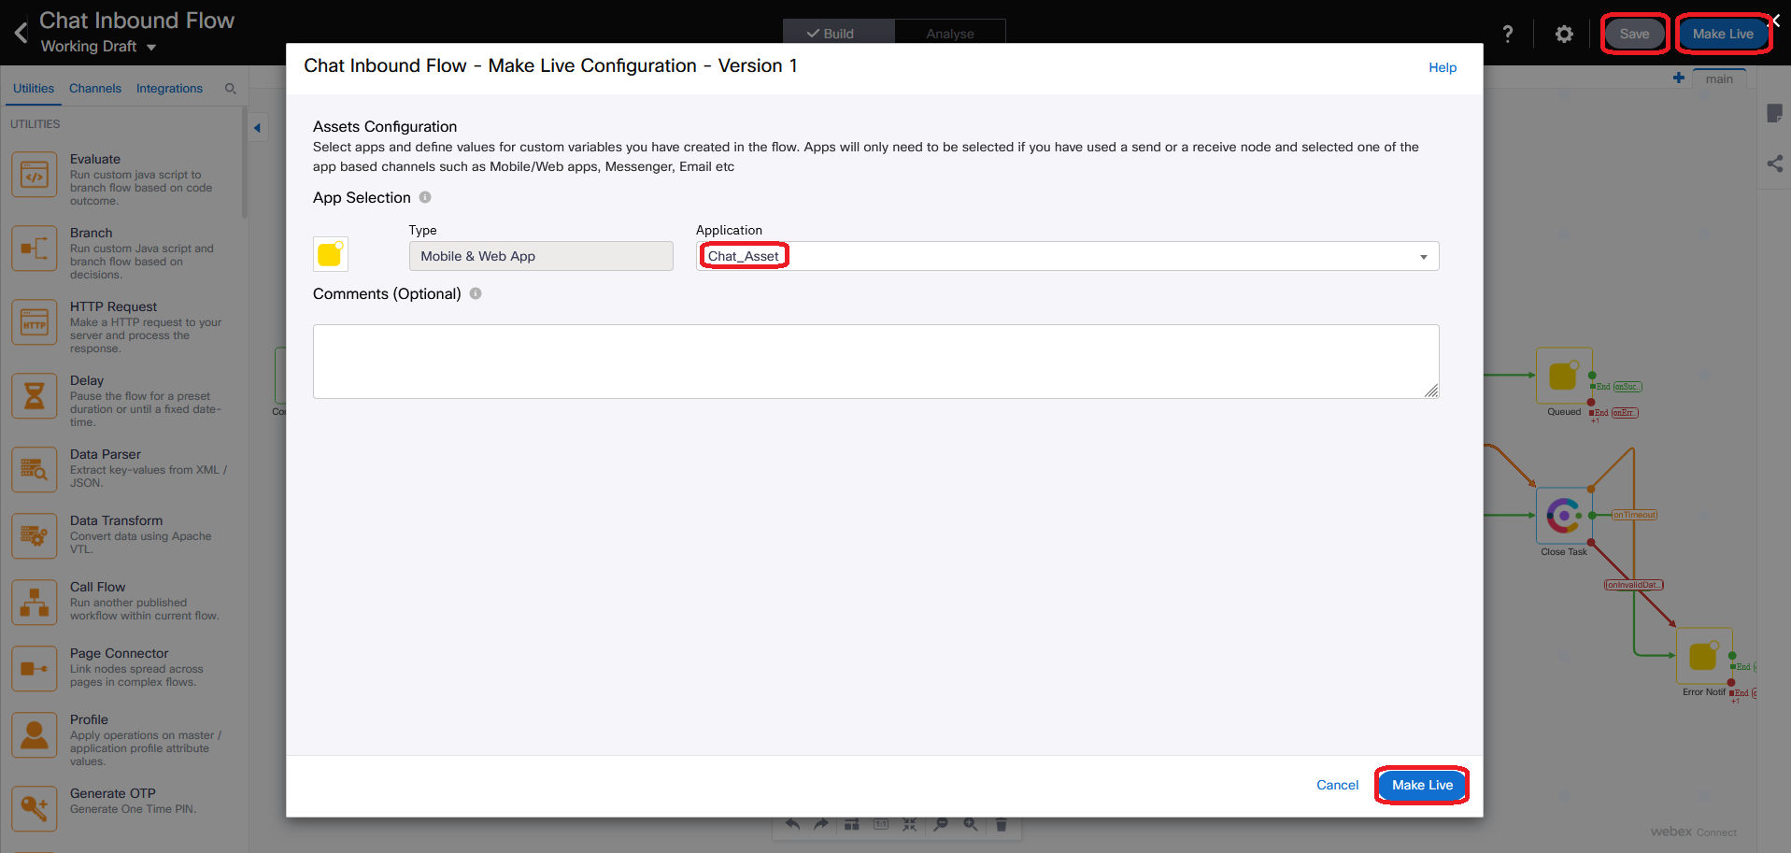Select the Branch node icon
This screenshot has width=1791, height=853.
(35, 249)
